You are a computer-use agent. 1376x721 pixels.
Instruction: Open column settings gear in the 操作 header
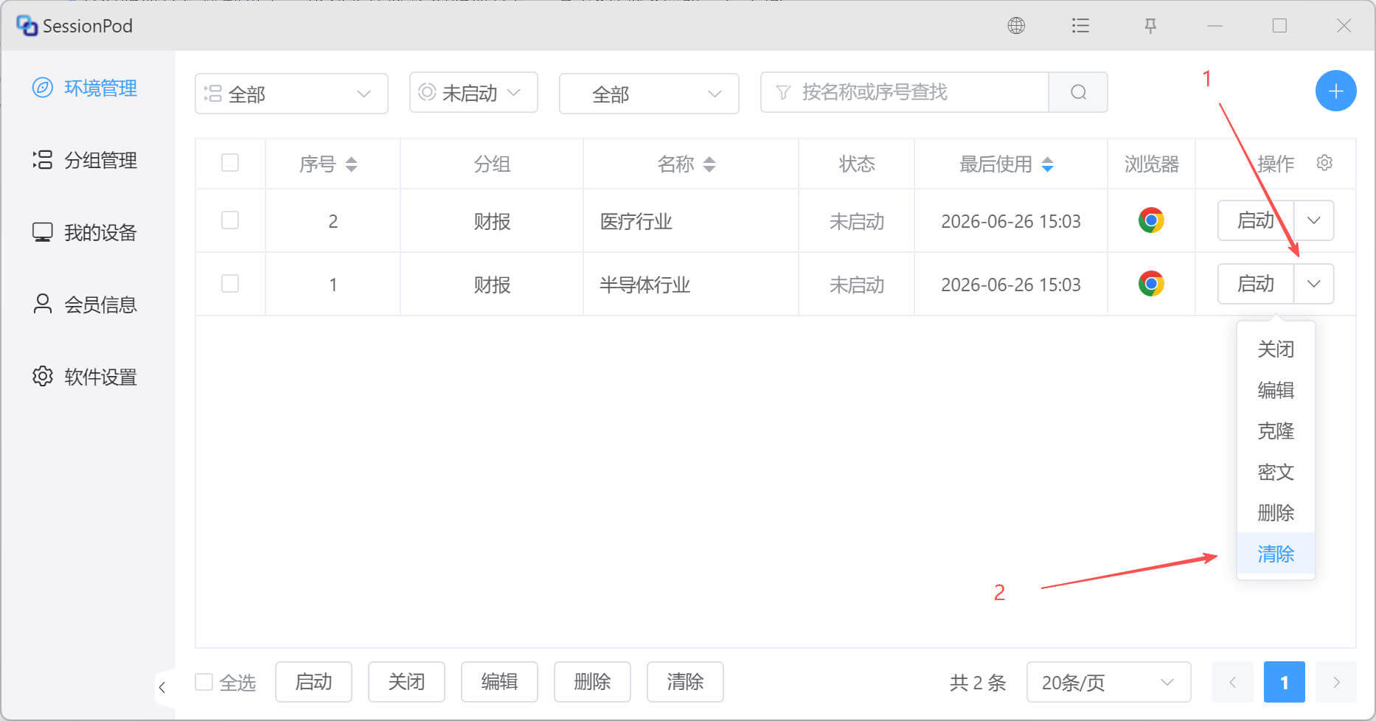pos(1324,163)
